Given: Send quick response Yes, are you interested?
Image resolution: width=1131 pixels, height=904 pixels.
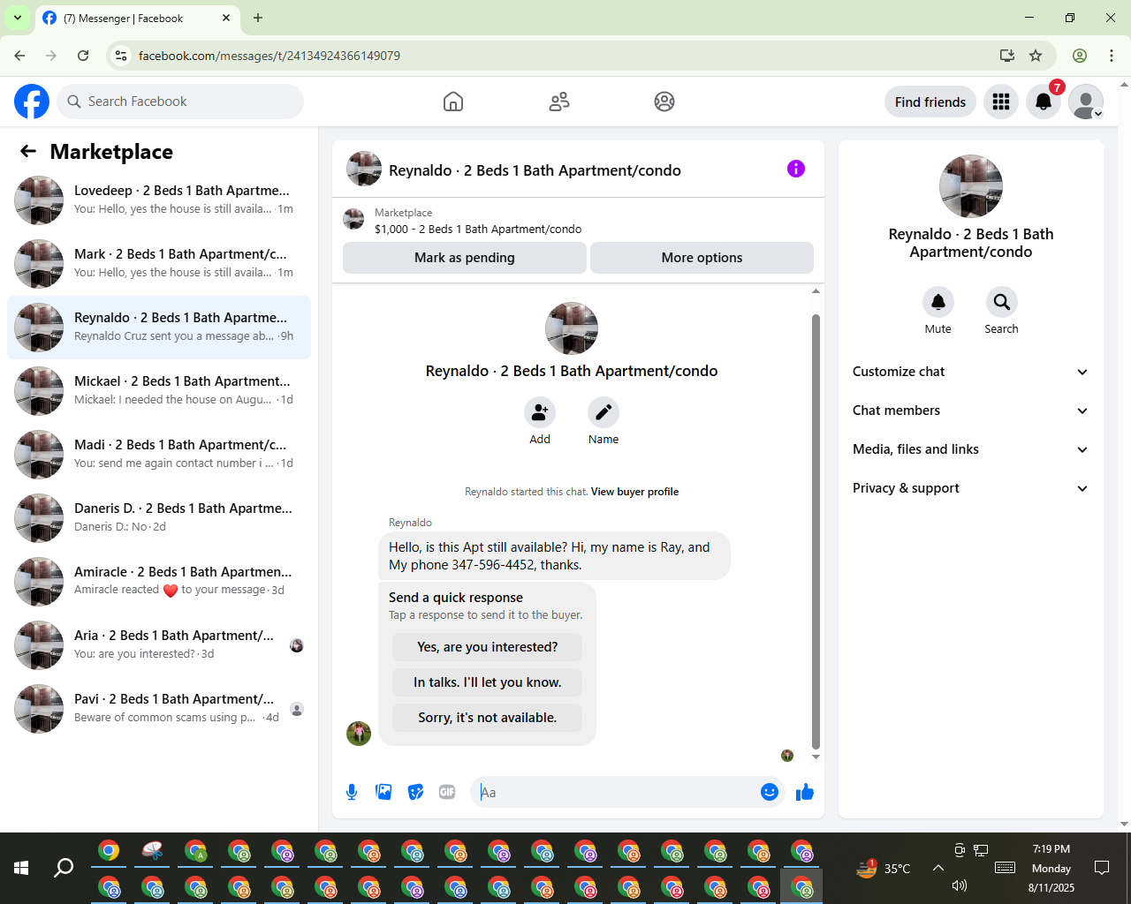Looking at the screenshot, I should tap(487, 647).
